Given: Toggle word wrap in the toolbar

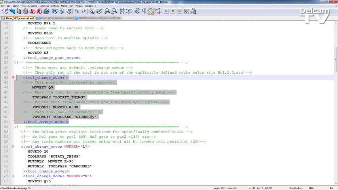Looking at the screenshot, I should [137, 11].
